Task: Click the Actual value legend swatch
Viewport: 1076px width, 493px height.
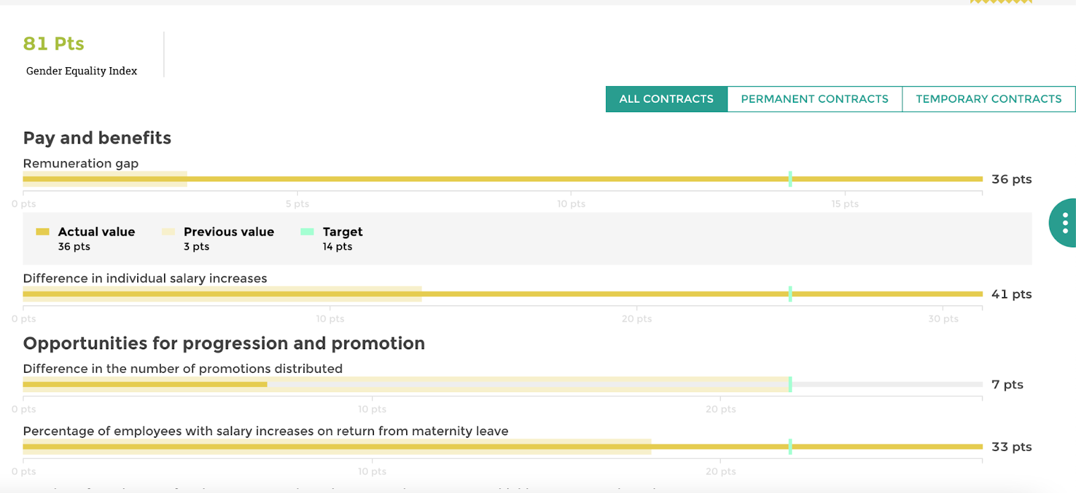Action: click(x=42, y=232)
